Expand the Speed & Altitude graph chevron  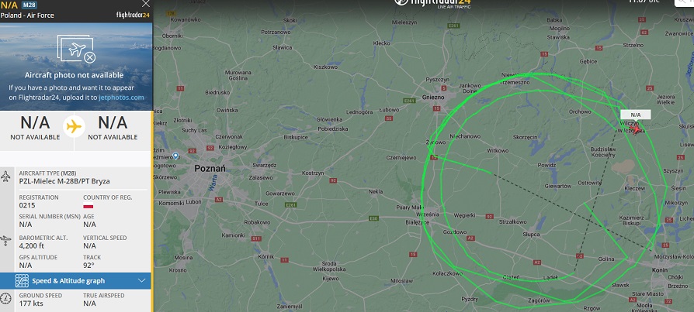pos(141,281)
